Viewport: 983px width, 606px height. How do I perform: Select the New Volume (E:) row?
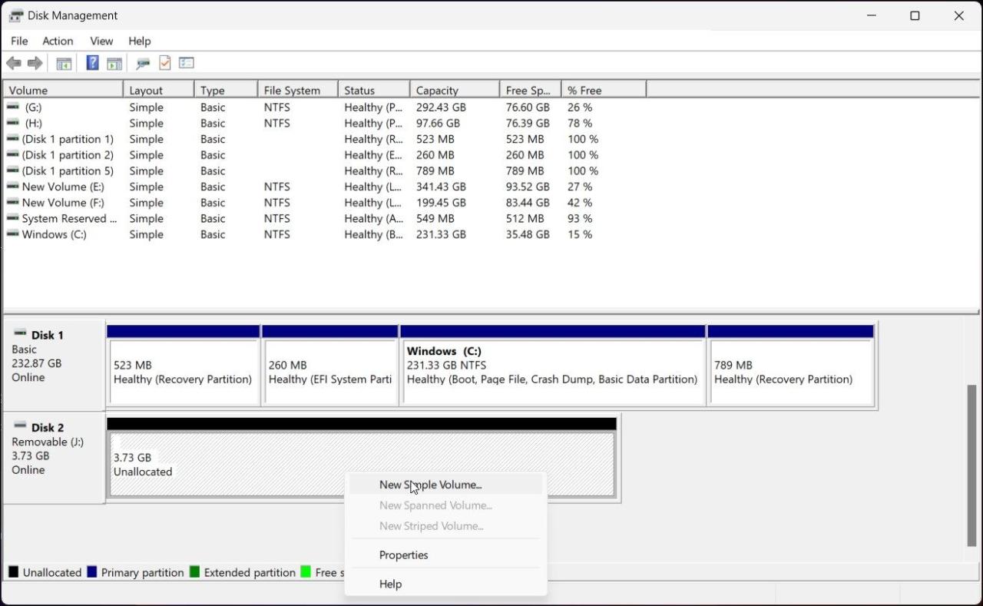pyautogui.click(x=324, y=187)
